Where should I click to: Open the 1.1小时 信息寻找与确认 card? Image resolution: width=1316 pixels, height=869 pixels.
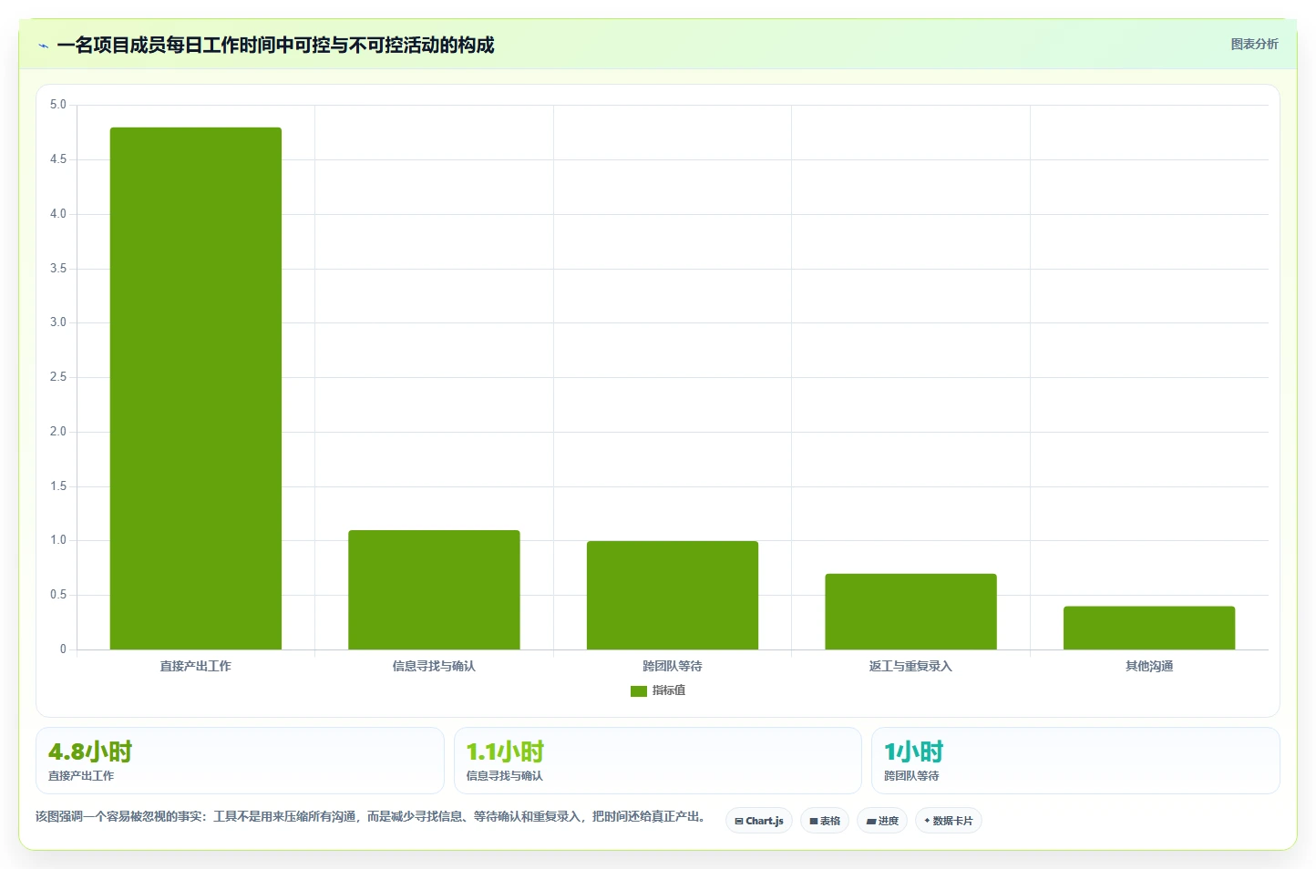tap(657, 761)
